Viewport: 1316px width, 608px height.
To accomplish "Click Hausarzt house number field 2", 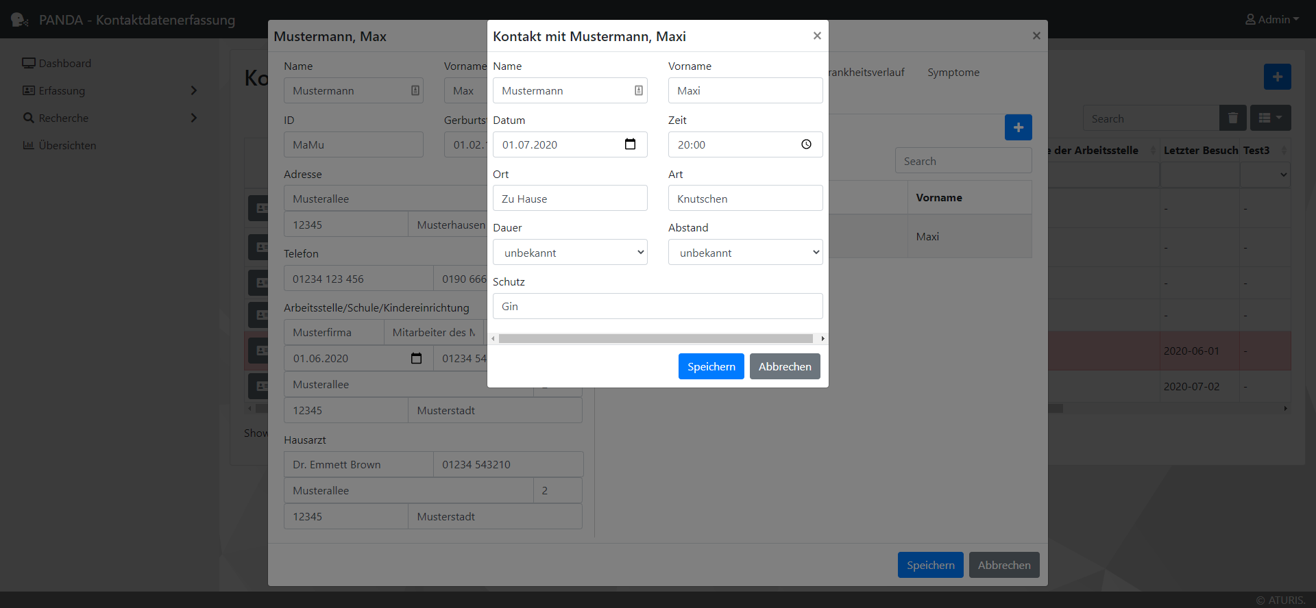I will [x=558, y=490].
